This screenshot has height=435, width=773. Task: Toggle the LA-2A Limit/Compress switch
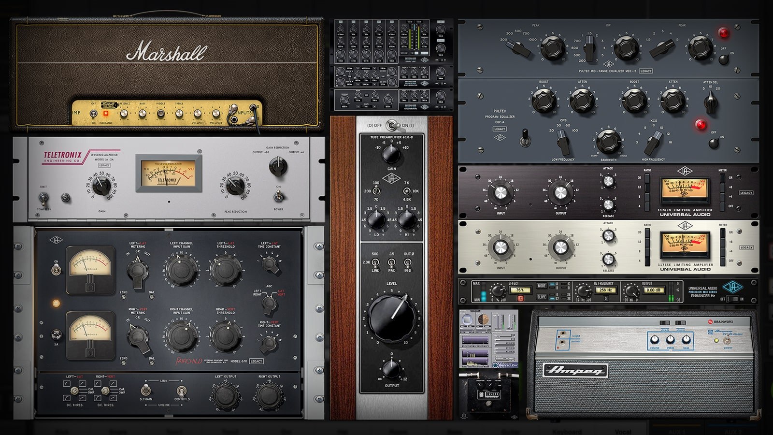[x=43, y=198]
